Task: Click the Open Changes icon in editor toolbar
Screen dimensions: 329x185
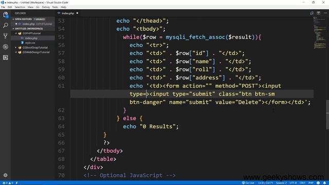Action: pyautogui.click(x=312, y=13)
